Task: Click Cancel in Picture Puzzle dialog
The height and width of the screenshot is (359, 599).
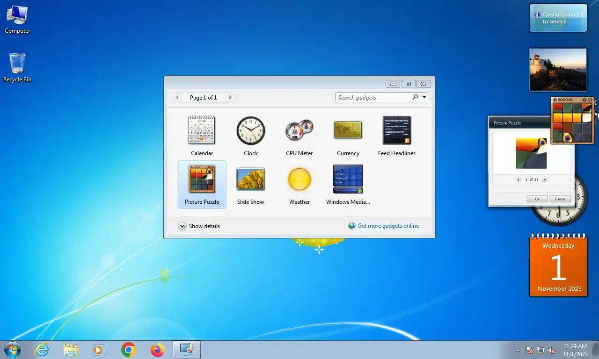Action: (x=560, y=199)
